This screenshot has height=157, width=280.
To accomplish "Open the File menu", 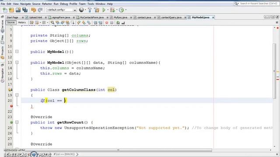I will pyautogui.click(x=3, y=4).
